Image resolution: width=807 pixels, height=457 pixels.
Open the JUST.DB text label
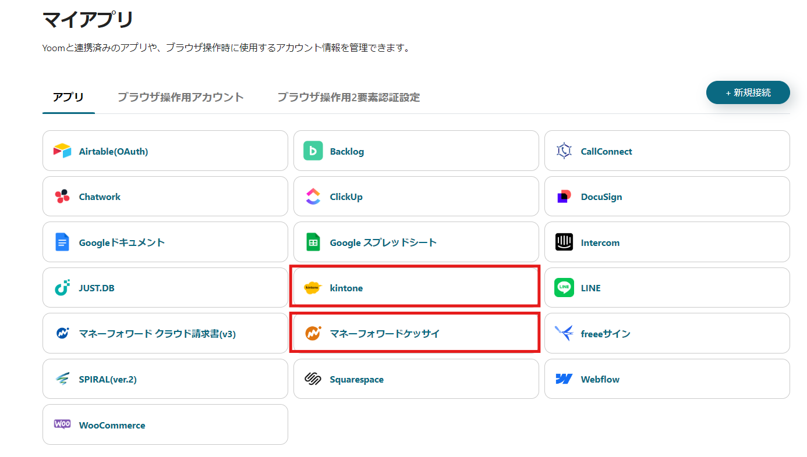[x=97, y=288]
